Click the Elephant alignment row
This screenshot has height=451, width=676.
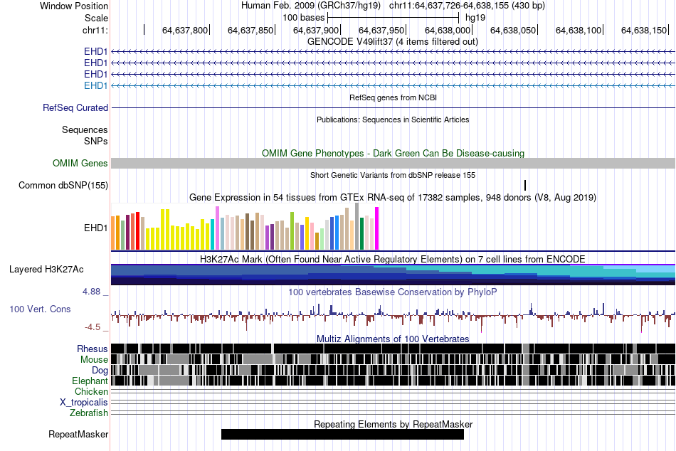[394, 381]
